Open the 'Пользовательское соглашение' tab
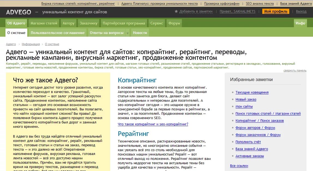This screenshot has width=313, height=171. 58,32
